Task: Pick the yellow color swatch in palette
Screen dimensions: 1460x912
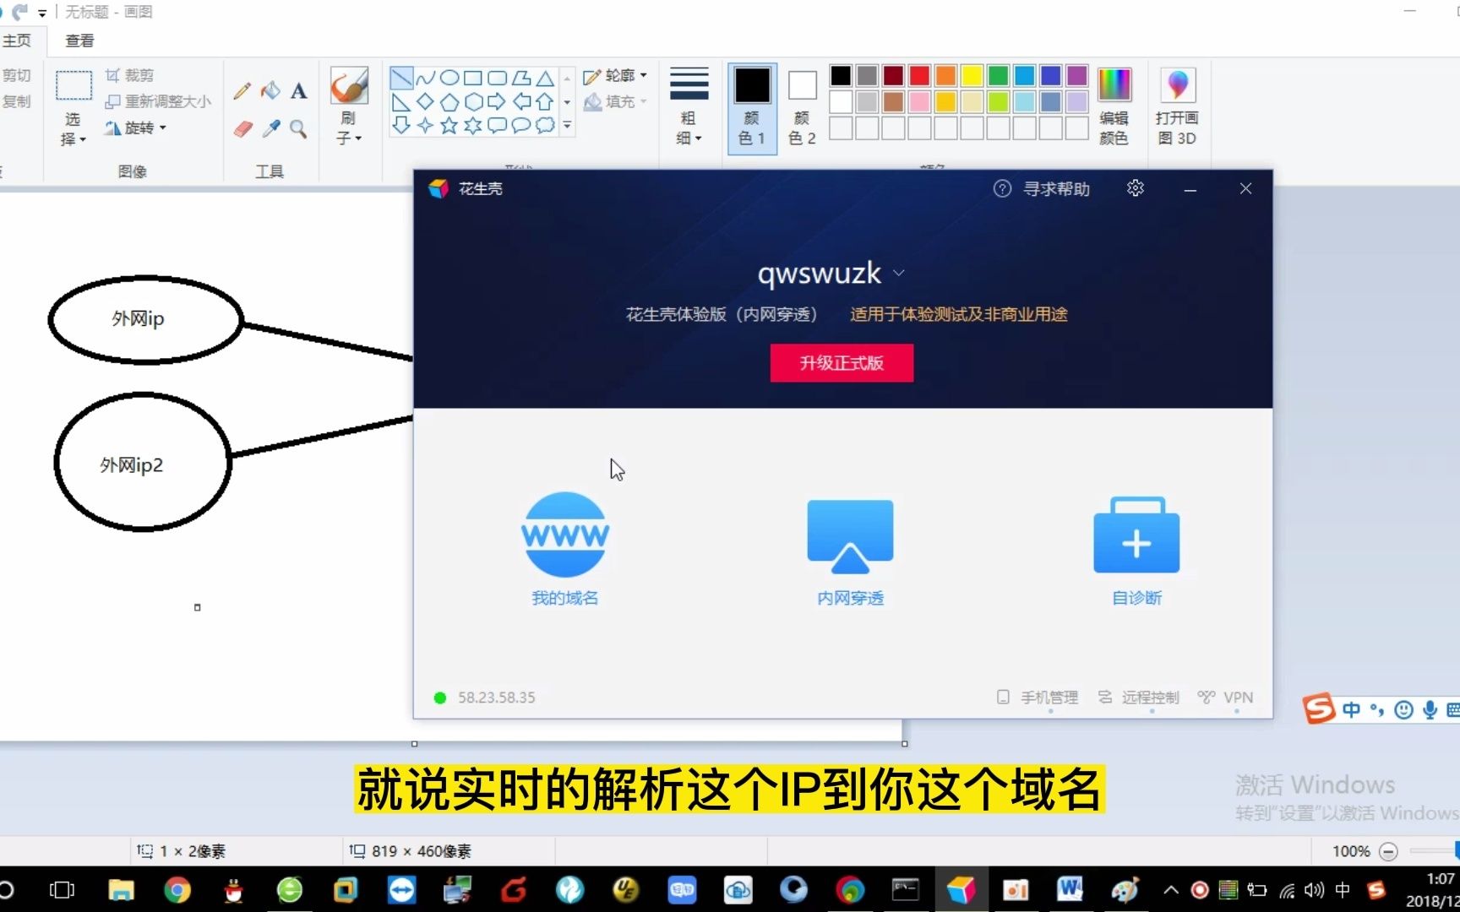Action: click(x=972, y=75)
